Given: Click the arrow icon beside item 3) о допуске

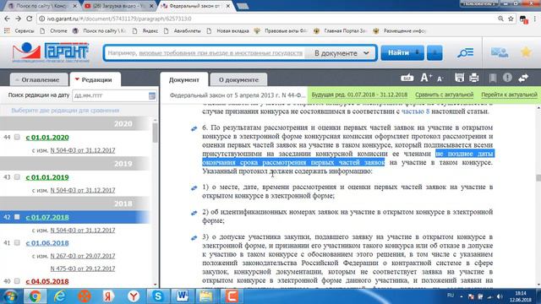Looking at the screenshot, I should tap(194, 238).
